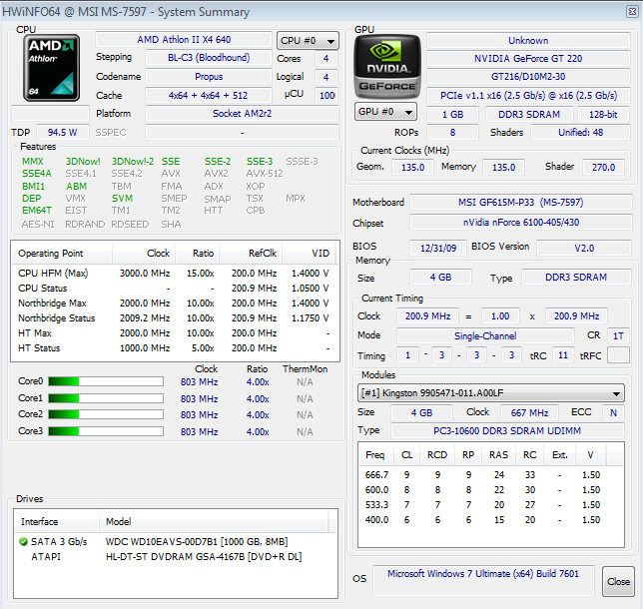Image resolution: width=643 pixels, height=609 pixels.
Task: Click the 270.0 shader clock value
Action: [603, 167]
